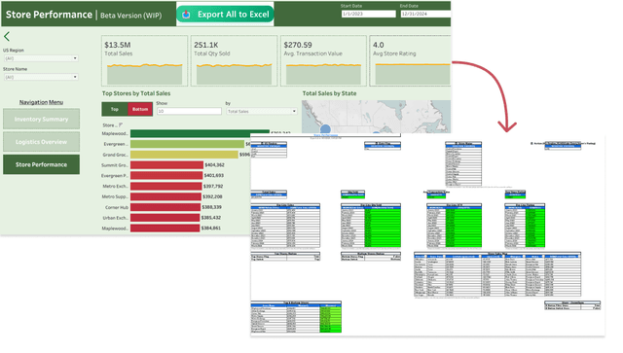Collapse the sidebar with the back chevron

pyautogui.click(x=7, y=37)
